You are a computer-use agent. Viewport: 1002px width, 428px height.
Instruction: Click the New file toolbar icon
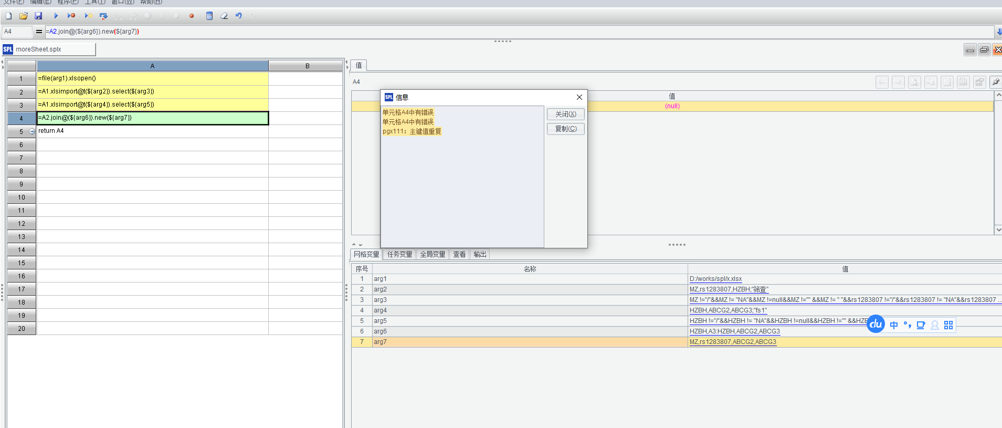click(x=9, y=16)
